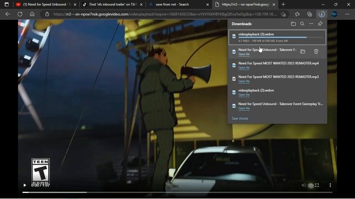Close the googlevideo tab

click(273, 4)
